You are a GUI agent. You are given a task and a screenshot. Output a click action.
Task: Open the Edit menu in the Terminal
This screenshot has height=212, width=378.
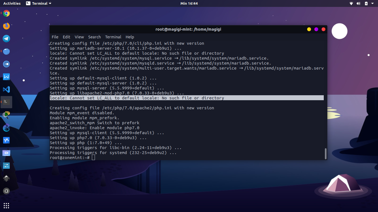coord(66,37)
